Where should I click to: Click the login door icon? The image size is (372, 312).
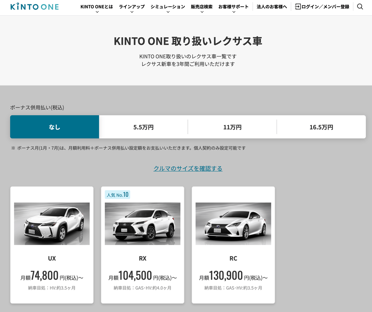[298, 7]
